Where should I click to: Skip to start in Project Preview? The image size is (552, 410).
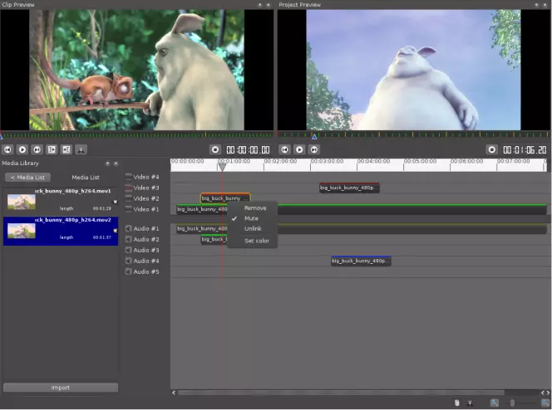coord(284,149)
